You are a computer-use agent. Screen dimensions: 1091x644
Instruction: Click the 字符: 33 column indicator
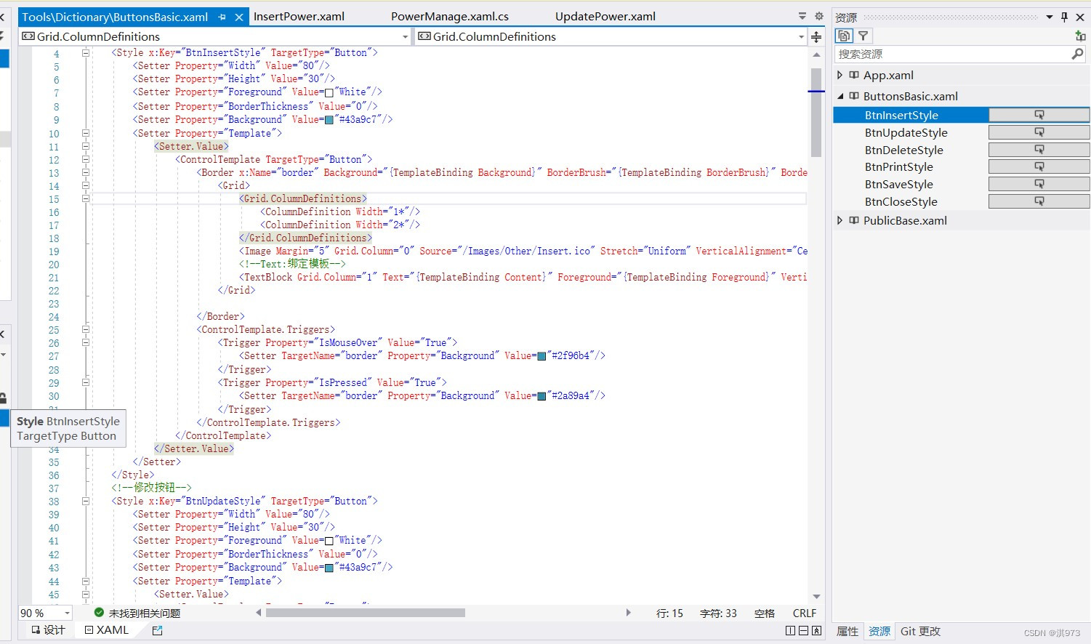point(718,613)
